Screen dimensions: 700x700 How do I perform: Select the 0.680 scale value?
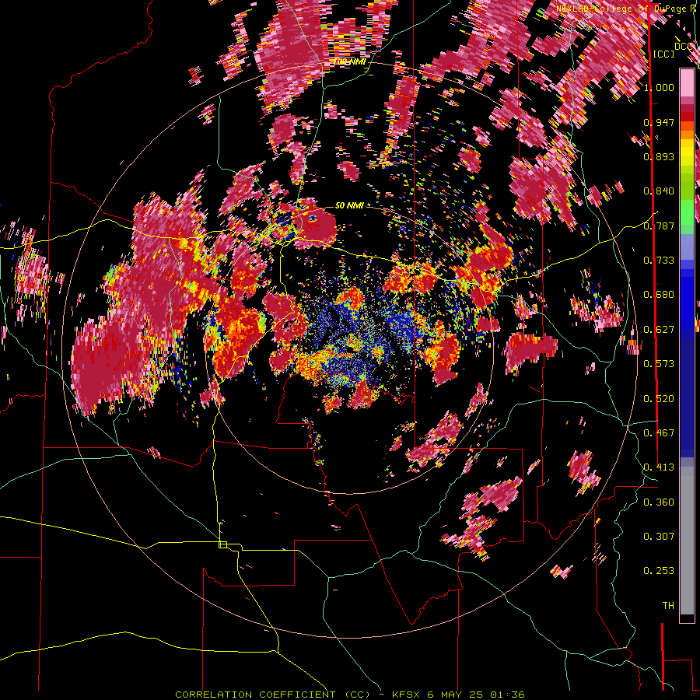(659, 295)
